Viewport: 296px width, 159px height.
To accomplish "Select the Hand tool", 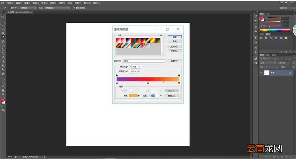I will (x=3, y=90).
